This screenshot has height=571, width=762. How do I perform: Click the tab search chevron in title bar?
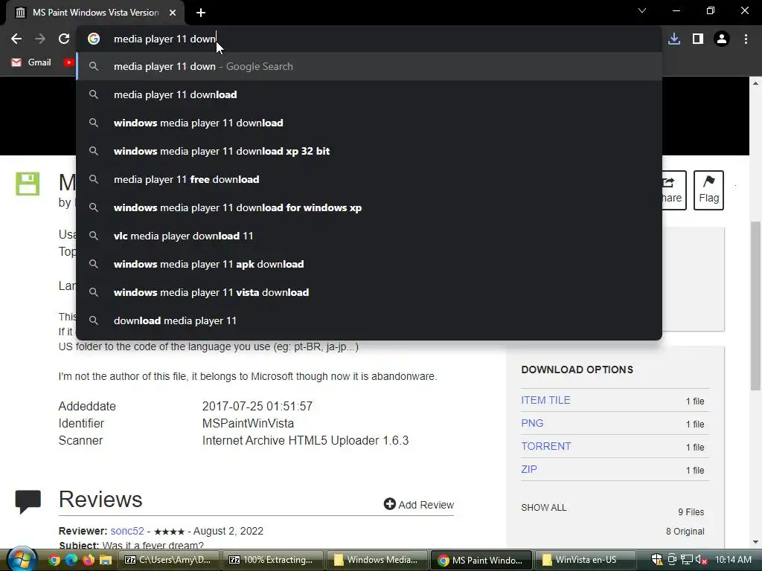pos(642,10)
